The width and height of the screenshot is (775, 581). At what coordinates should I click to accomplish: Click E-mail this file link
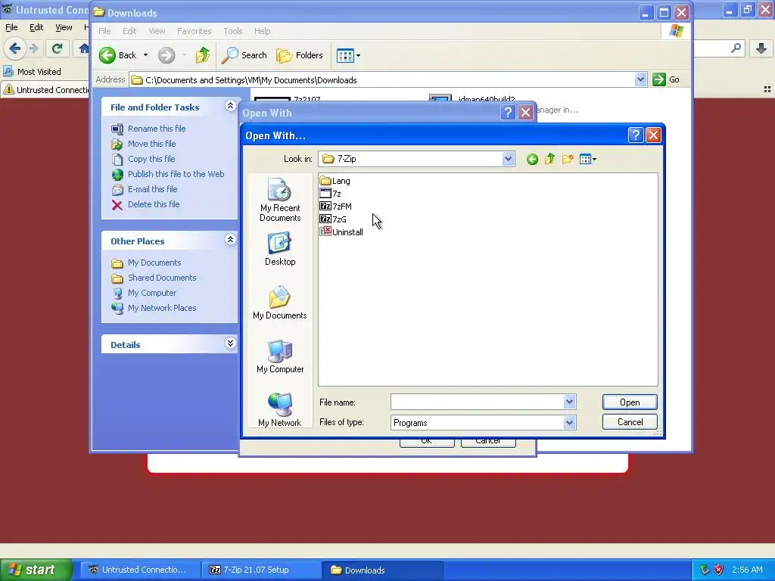pos(152,189)
